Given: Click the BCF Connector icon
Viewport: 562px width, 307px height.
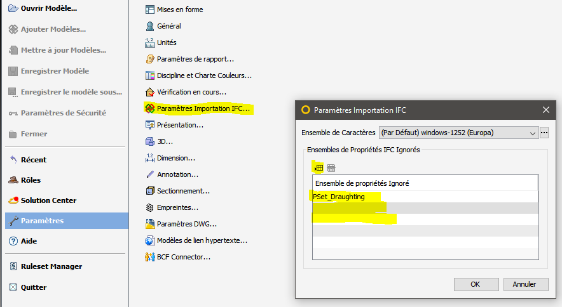Looking at the screenshot, I should pos(150,257).
